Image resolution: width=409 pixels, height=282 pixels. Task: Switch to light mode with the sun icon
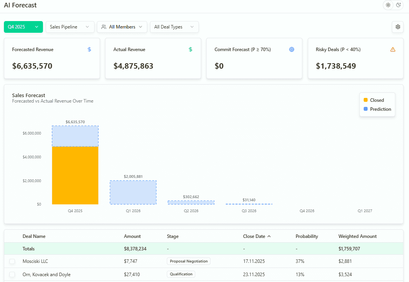[x=388, y=5]
